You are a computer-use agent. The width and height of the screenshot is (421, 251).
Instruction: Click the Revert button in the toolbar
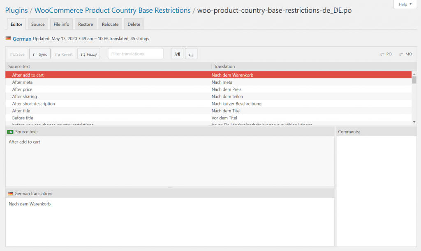pos(64,54)
